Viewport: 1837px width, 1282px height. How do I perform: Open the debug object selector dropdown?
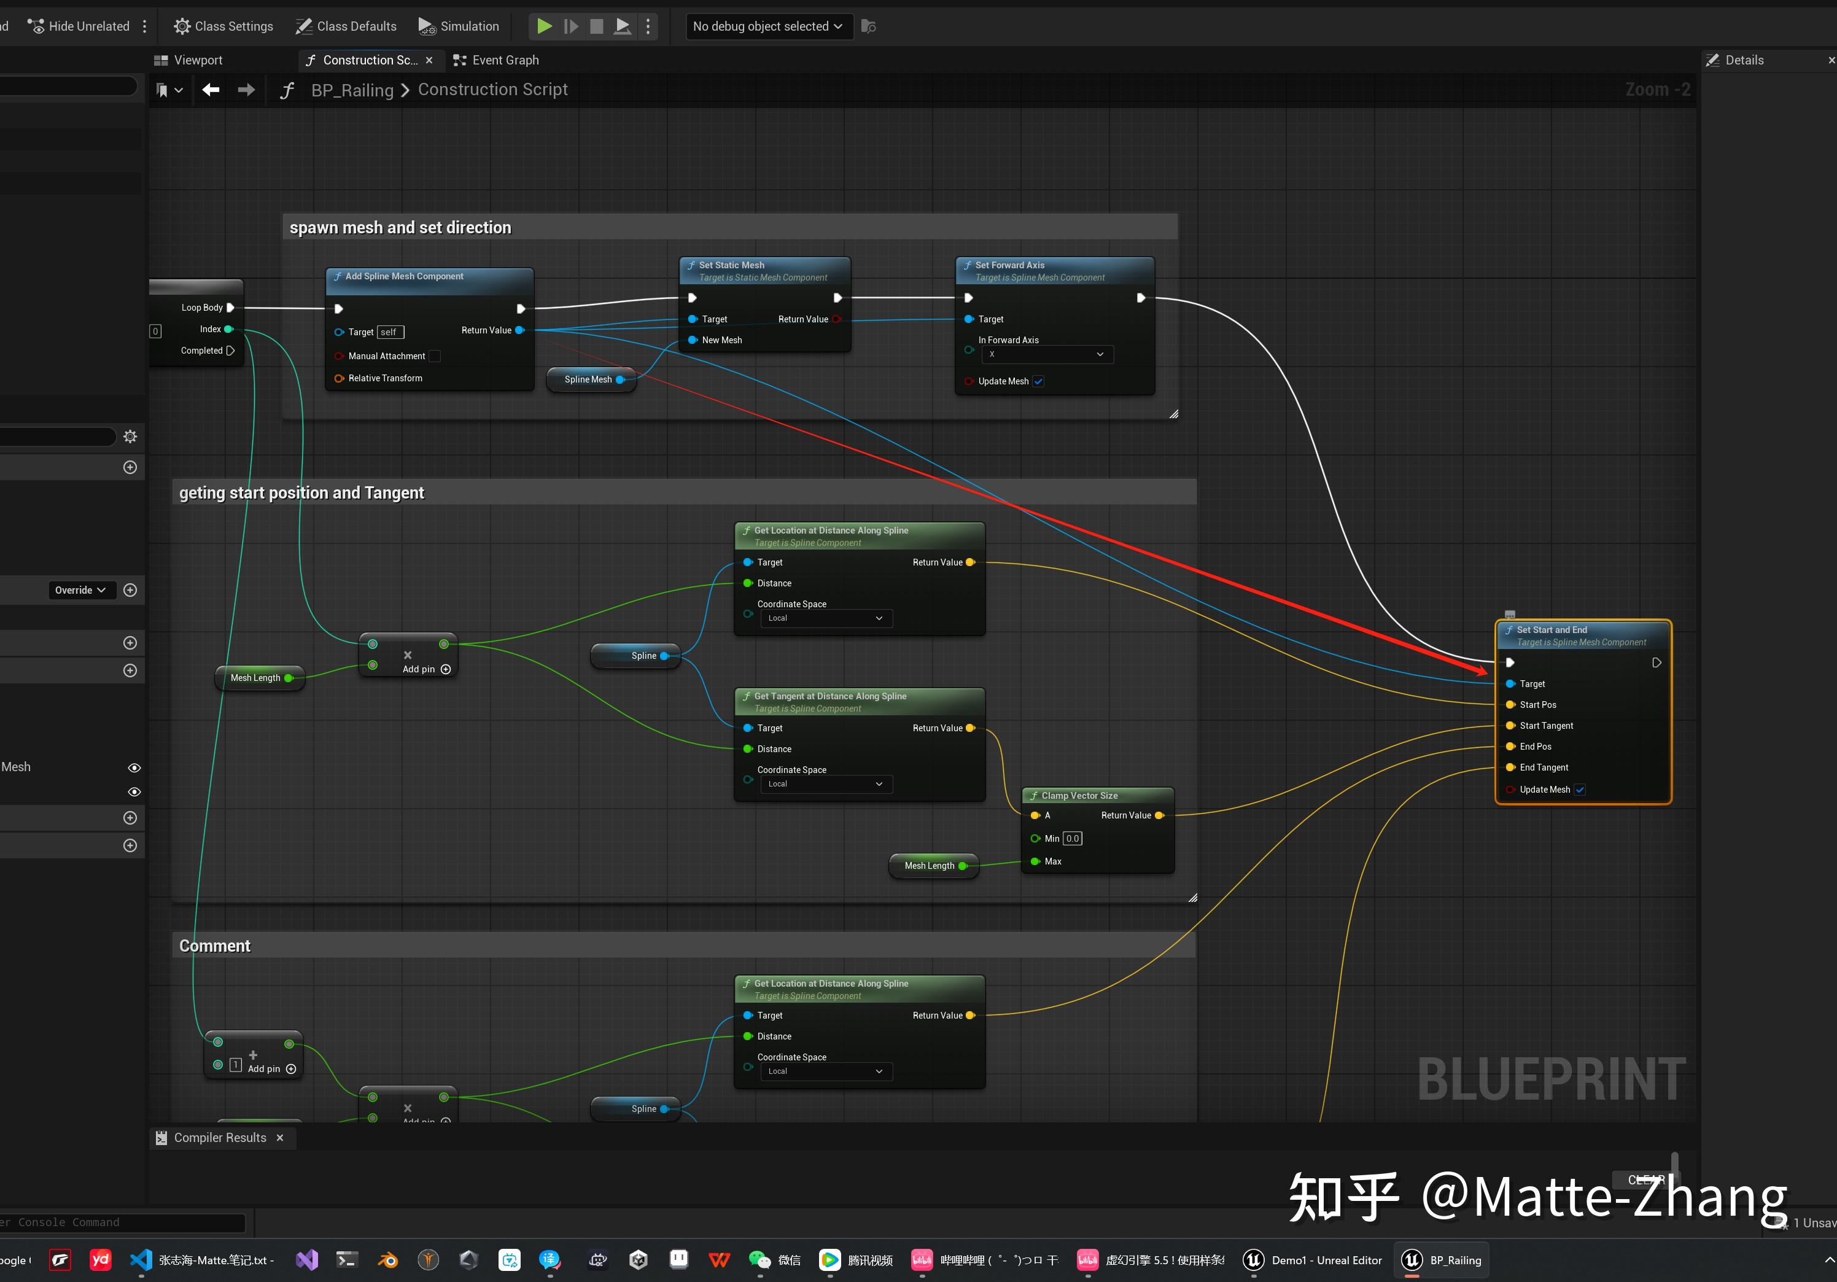[x=768, y=26]
